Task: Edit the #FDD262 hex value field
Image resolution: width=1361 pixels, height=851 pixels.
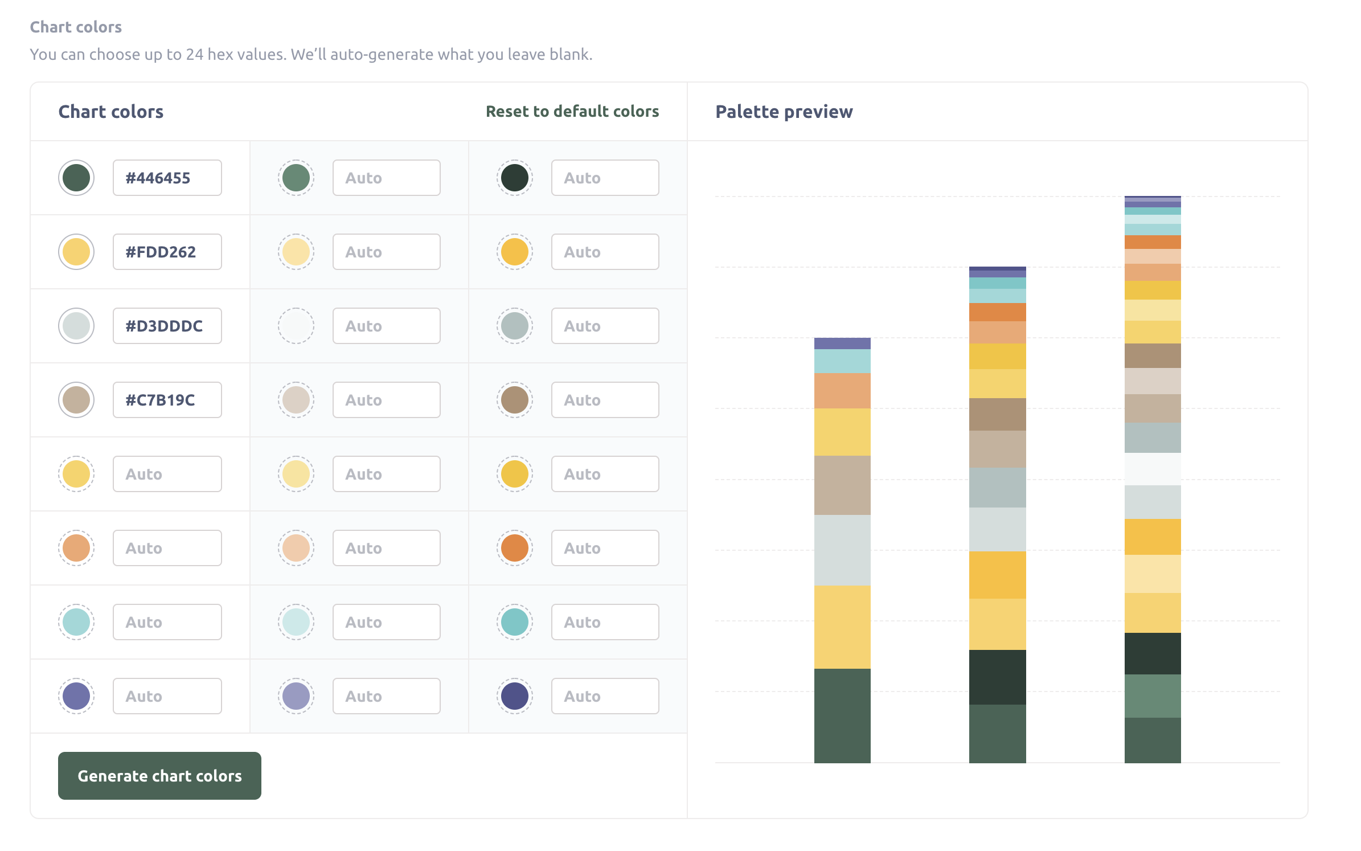Action: [167, 251]
